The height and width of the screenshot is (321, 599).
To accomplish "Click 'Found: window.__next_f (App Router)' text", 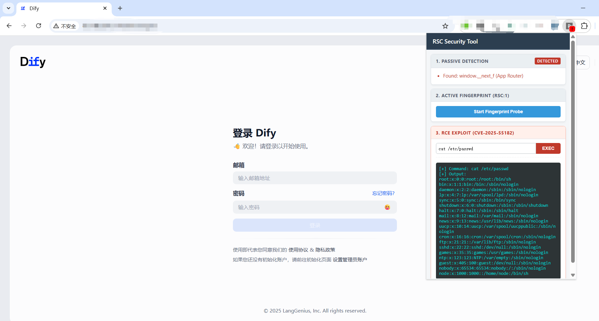I will tap(483, 76).
